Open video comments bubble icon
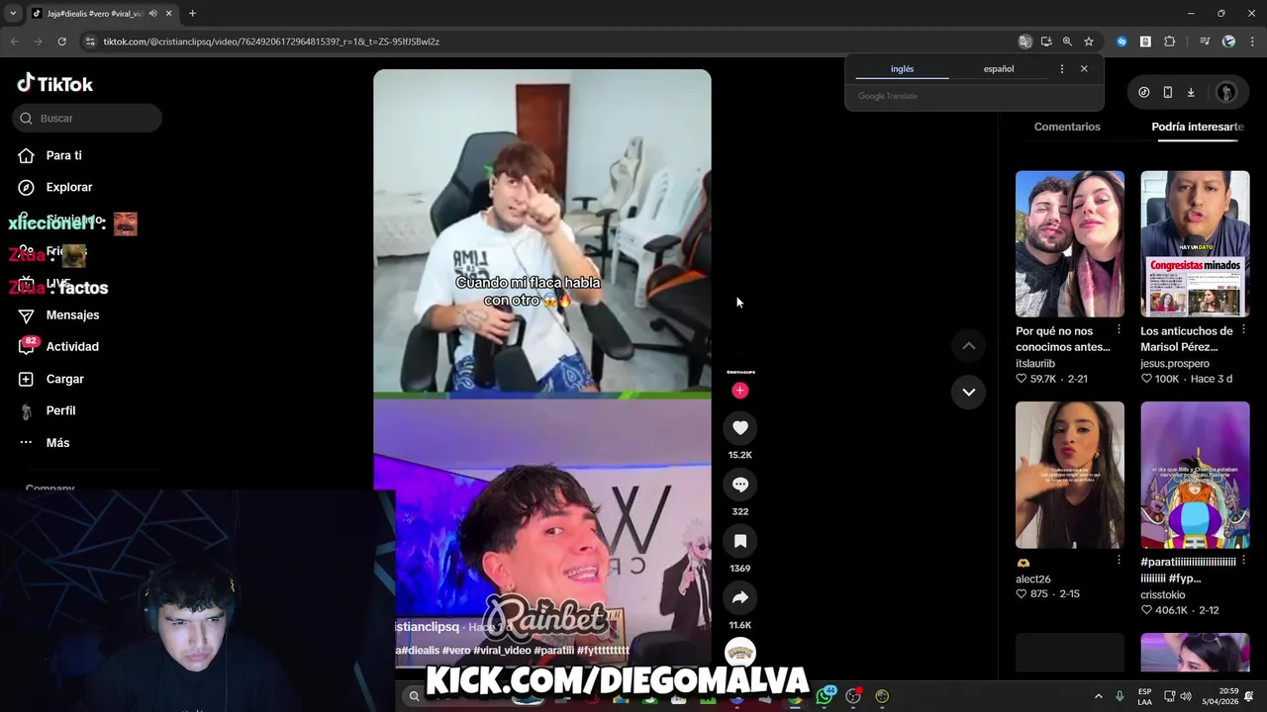This screenshot has width=1267, height=712. coord(740,485)
